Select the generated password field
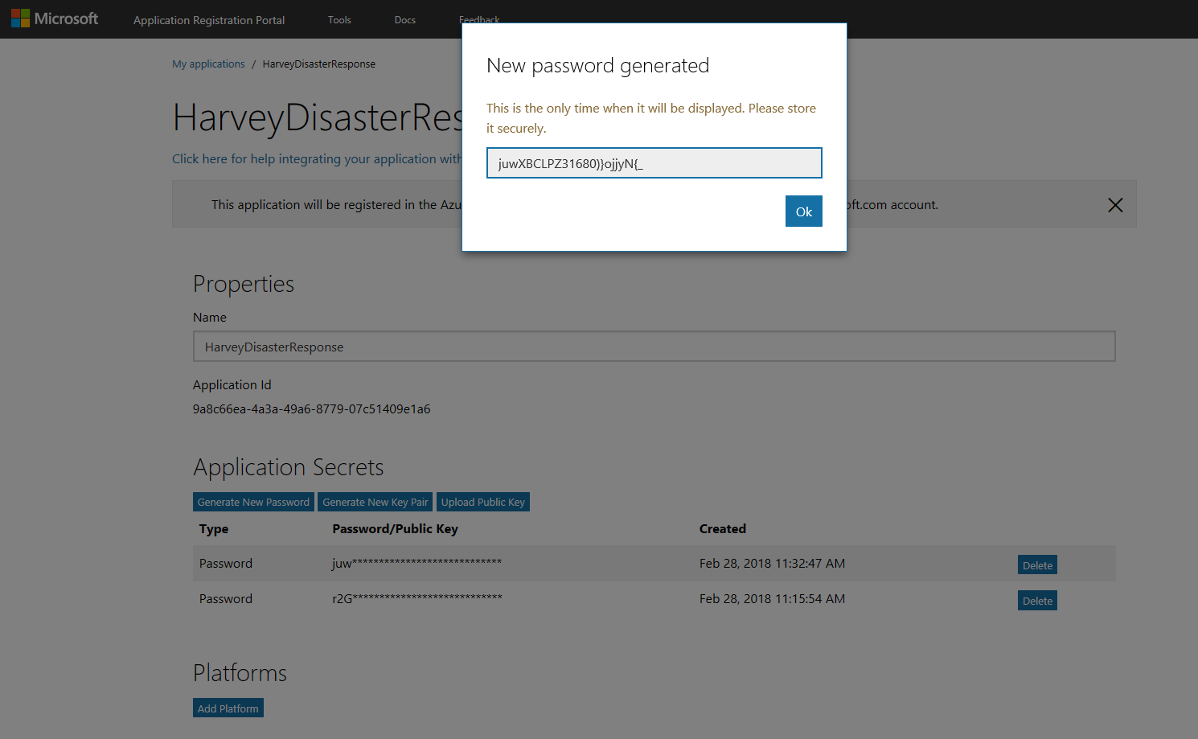 pyautogui.click(x=654, y=163)
